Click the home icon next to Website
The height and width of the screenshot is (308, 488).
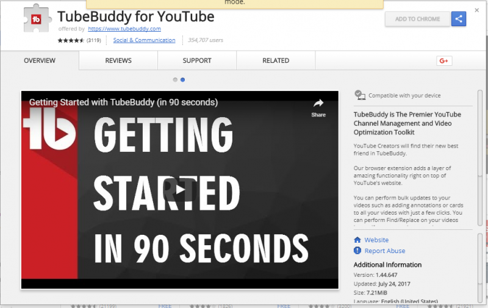pos(357,240)
